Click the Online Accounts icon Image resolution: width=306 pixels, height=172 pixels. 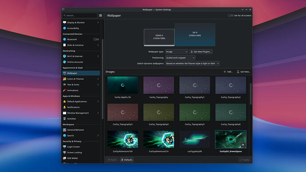pyautogui.click(x=64, y=62)
